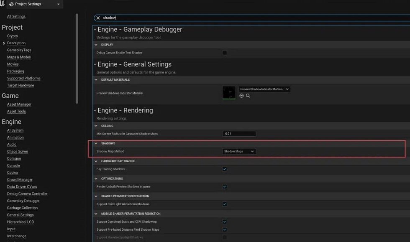
Task: Click the All Settings link
Action: 16,17
